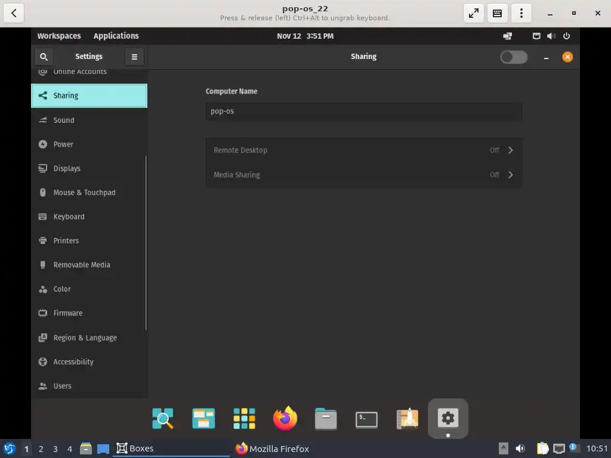This screenshot has height=458, width=611.
Task: Open Files from the Pop dock
Action: pyautogui.click(x=326, y=419)
